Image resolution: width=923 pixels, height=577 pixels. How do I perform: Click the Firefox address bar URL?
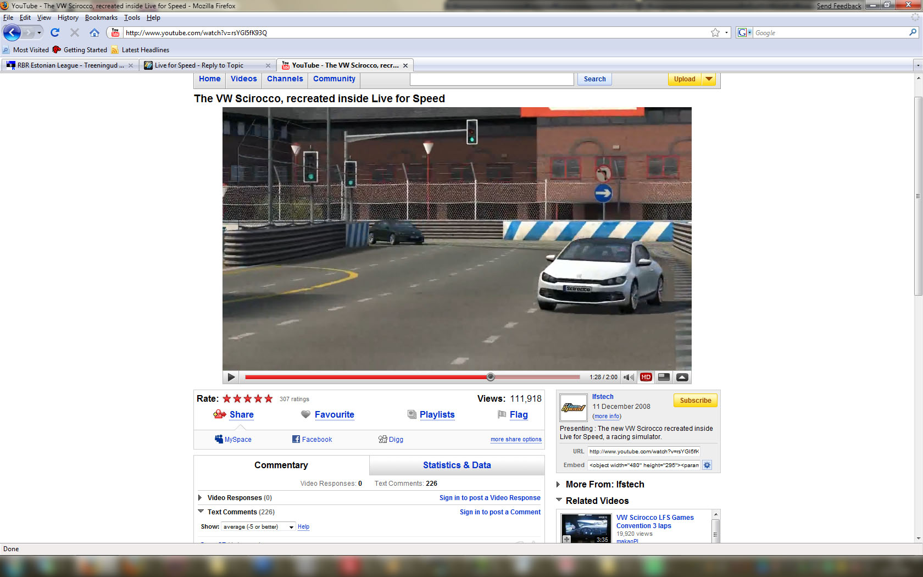pos(196,32)
